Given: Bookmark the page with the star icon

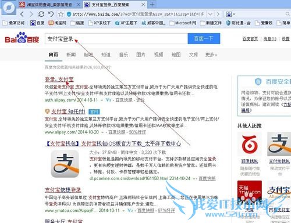Looking at the screenshot, I should [61, 14].
